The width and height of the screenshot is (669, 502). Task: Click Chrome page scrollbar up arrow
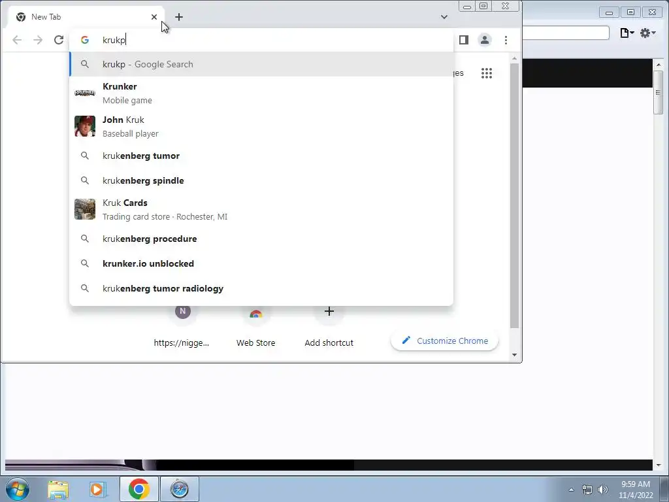point(515,58)
